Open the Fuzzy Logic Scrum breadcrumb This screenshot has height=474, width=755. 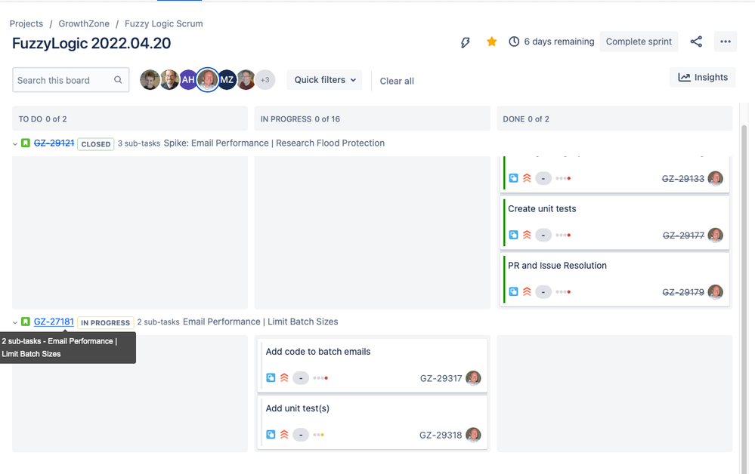(164, 23)
